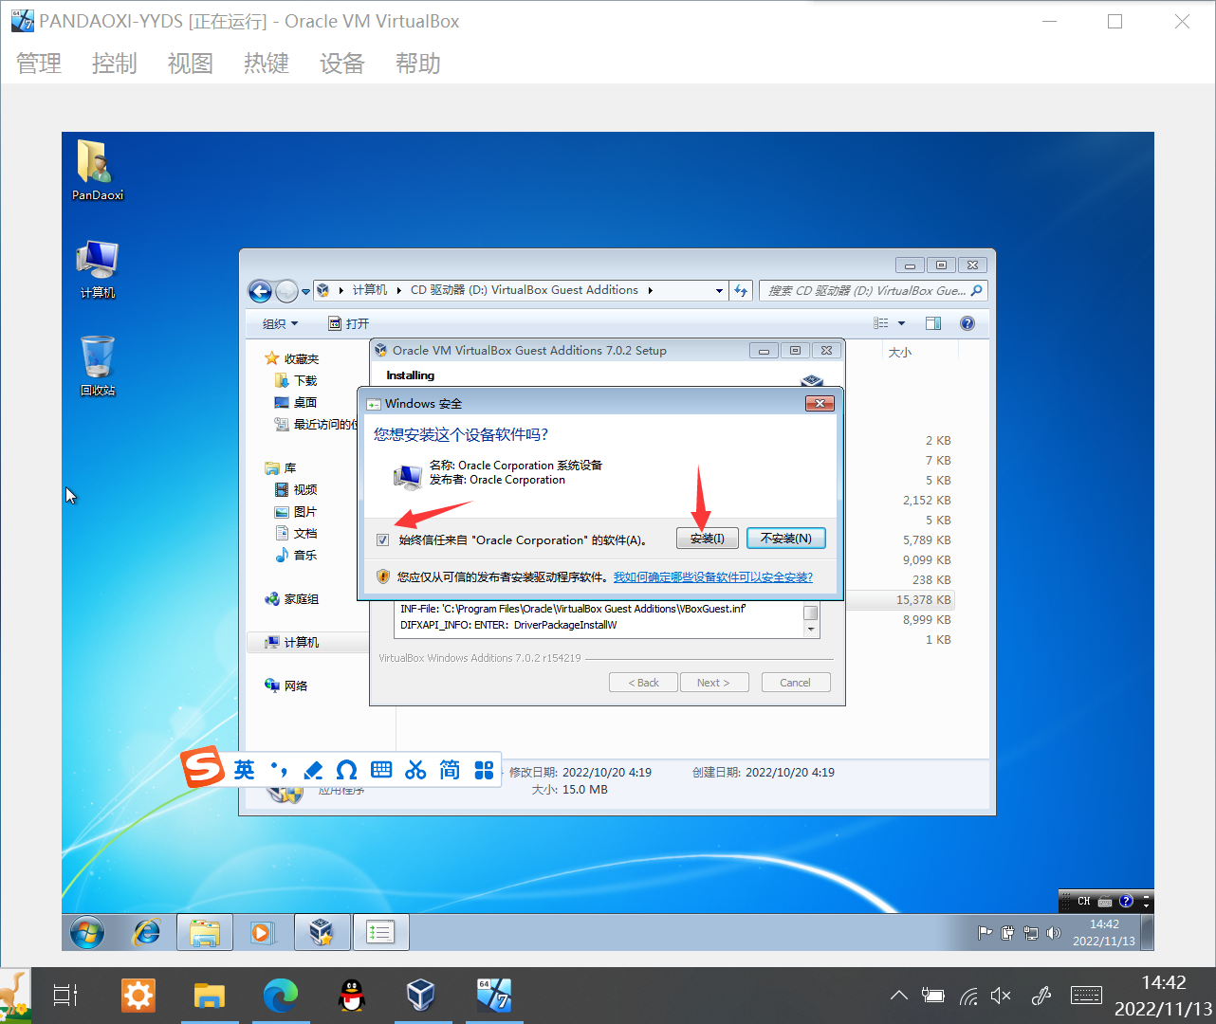
Task: Toggle 始终信任来自 Oracle Corporation checkbox
Action: click(382, 540)
